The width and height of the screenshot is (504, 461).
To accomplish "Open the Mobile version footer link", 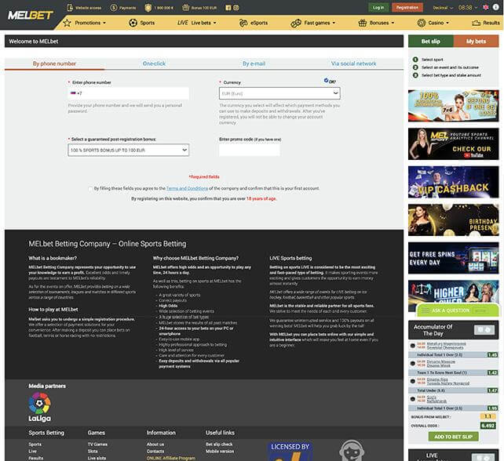I will click(x=220, y=452).
